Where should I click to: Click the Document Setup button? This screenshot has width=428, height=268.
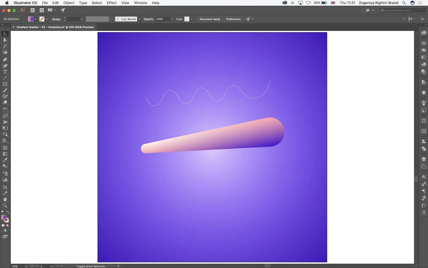pyautogui.click(x=210, y=19)
